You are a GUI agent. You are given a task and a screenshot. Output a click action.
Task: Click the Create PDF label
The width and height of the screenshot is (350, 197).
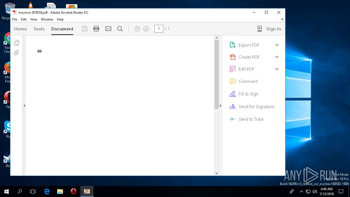coord(249,57)
